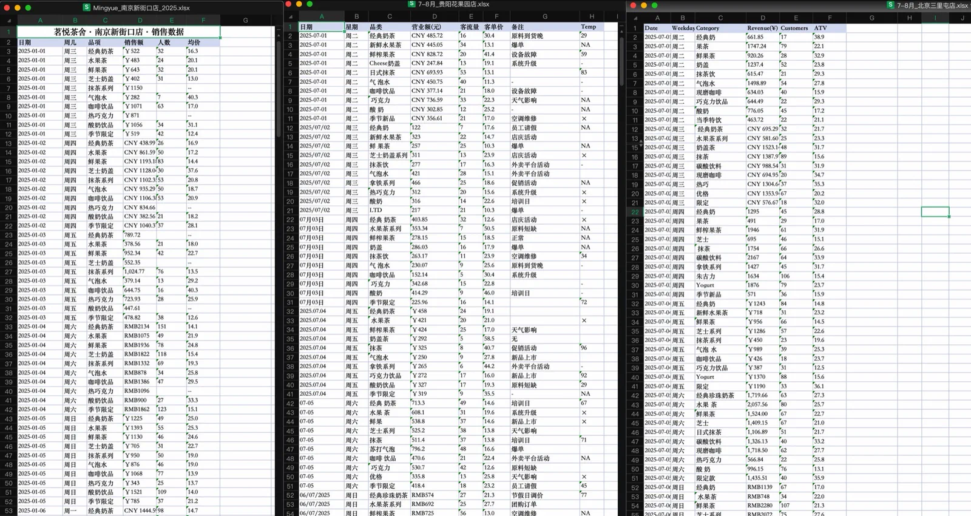Click the file icon beside 7-8月_北京三里屯店.xlsx title
Screen dimensions: 971x516
pyautogui.click(x=890, y=5)
